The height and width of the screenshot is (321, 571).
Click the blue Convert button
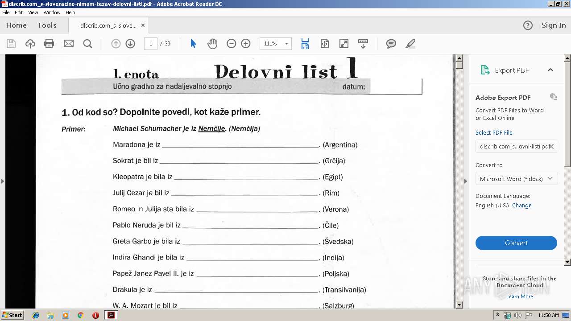point(516,243)
